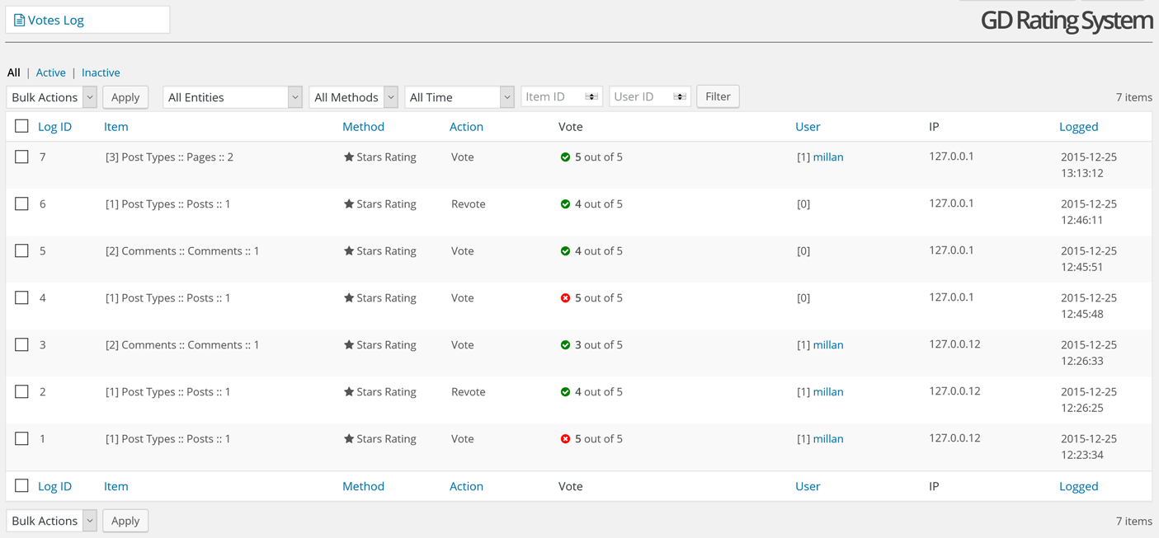Open user millan link in log 7
This screenshot has height=538, width=1159.
point(828,157)
